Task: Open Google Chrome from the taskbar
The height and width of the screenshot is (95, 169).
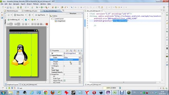Action: pyautogui.click(x=46, y=93)
